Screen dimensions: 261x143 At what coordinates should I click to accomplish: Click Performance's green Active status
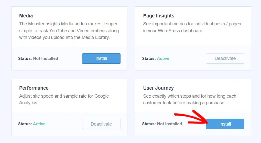pyautogui.click(x=39, y=124)
